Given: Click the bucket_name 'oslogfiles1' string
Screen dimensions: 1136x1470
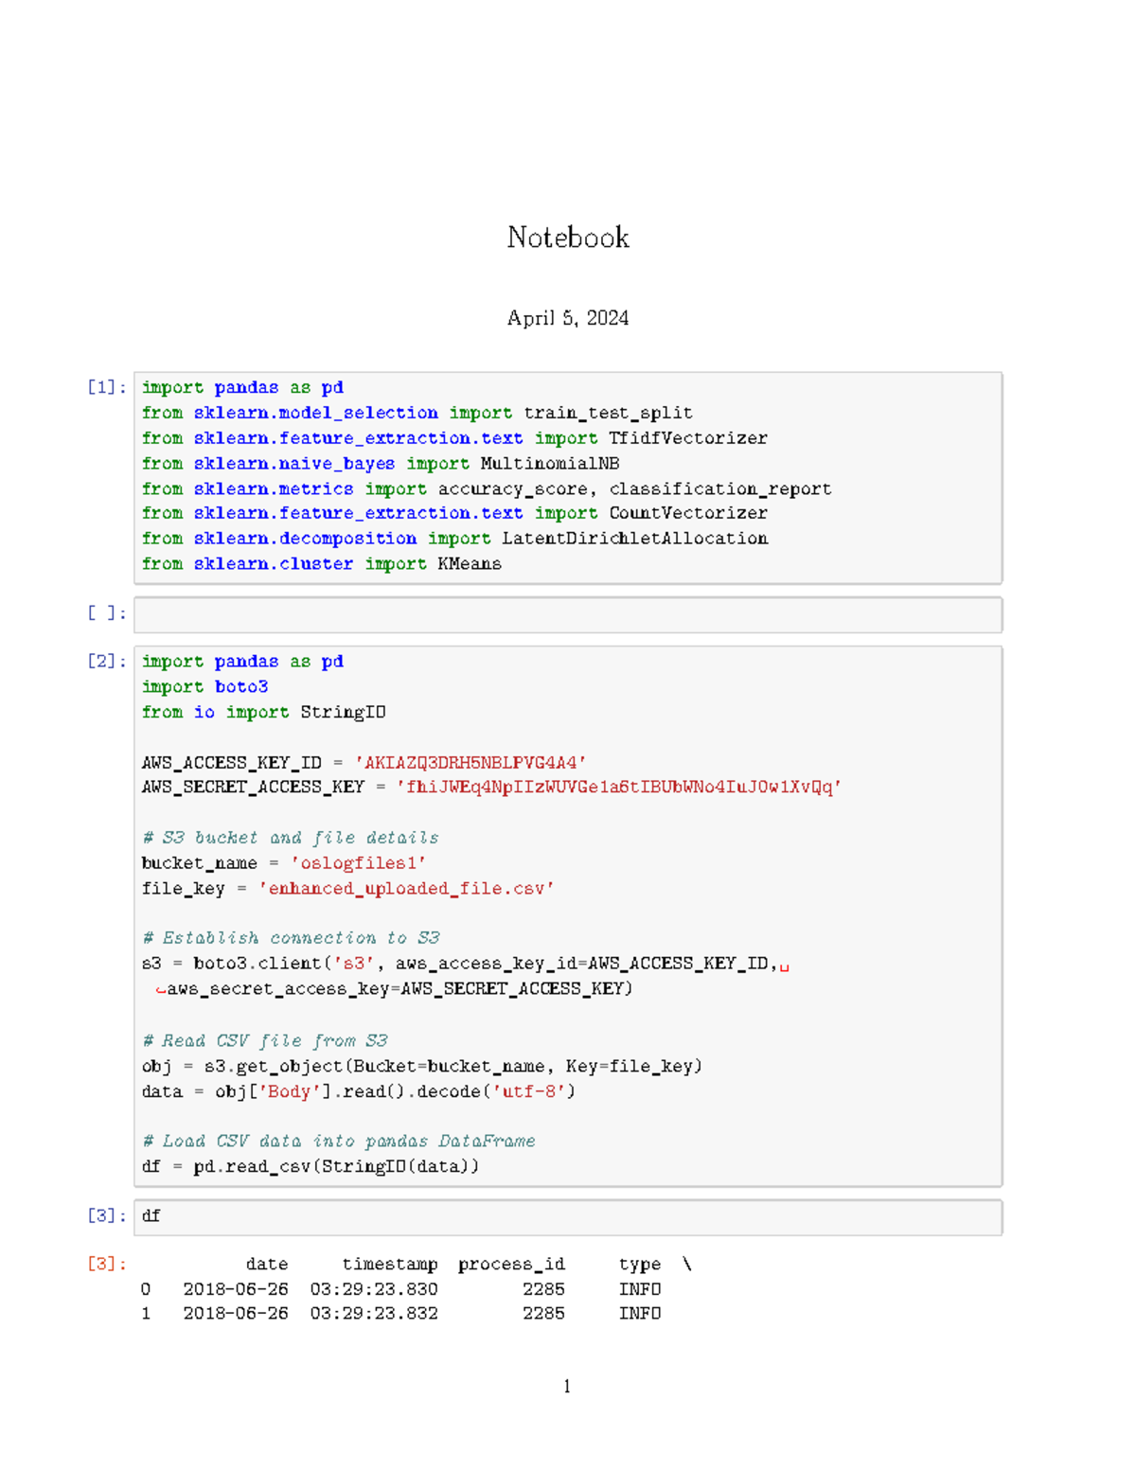Looking at the screenshot, I should click(x=360, y=862).
